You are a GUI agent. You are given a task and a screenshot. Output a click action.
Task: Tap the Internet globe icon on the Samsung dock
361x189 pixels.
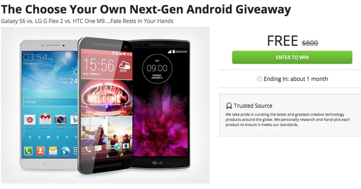(65, 150)
